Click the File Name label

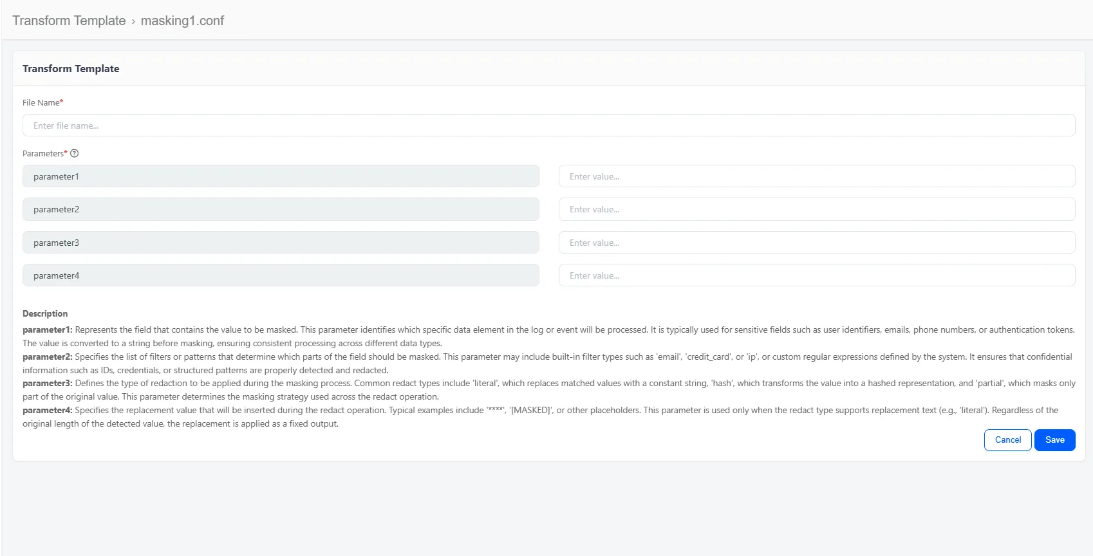[x=42, y=102]
